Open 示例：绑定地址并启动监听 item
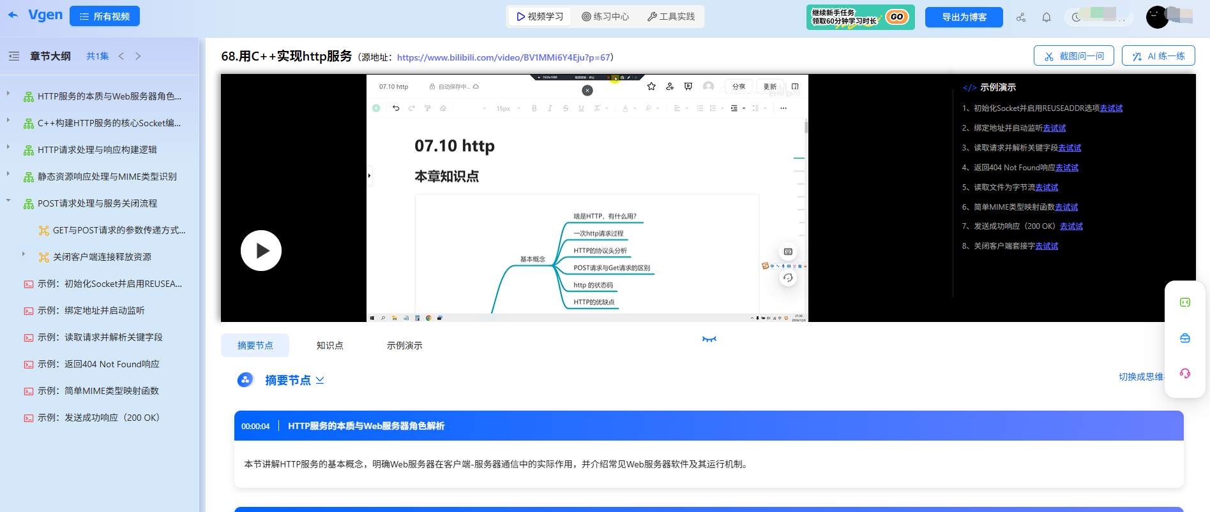Screen dimensions: 1210x512 (x=85, y=311)
